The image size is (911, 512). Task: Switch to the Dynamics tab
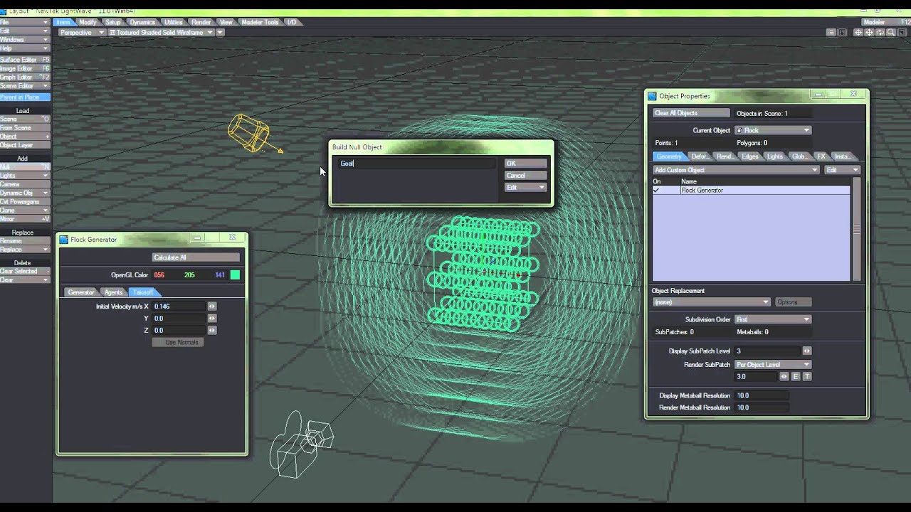point(142,22)
